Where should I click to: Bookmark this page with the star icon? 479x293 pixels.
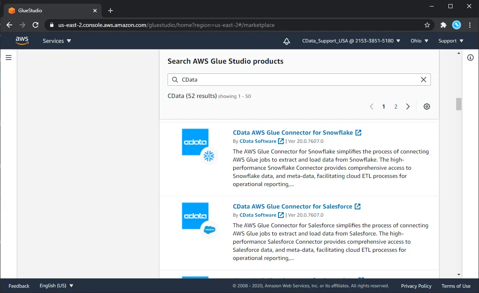click(427, 25)
